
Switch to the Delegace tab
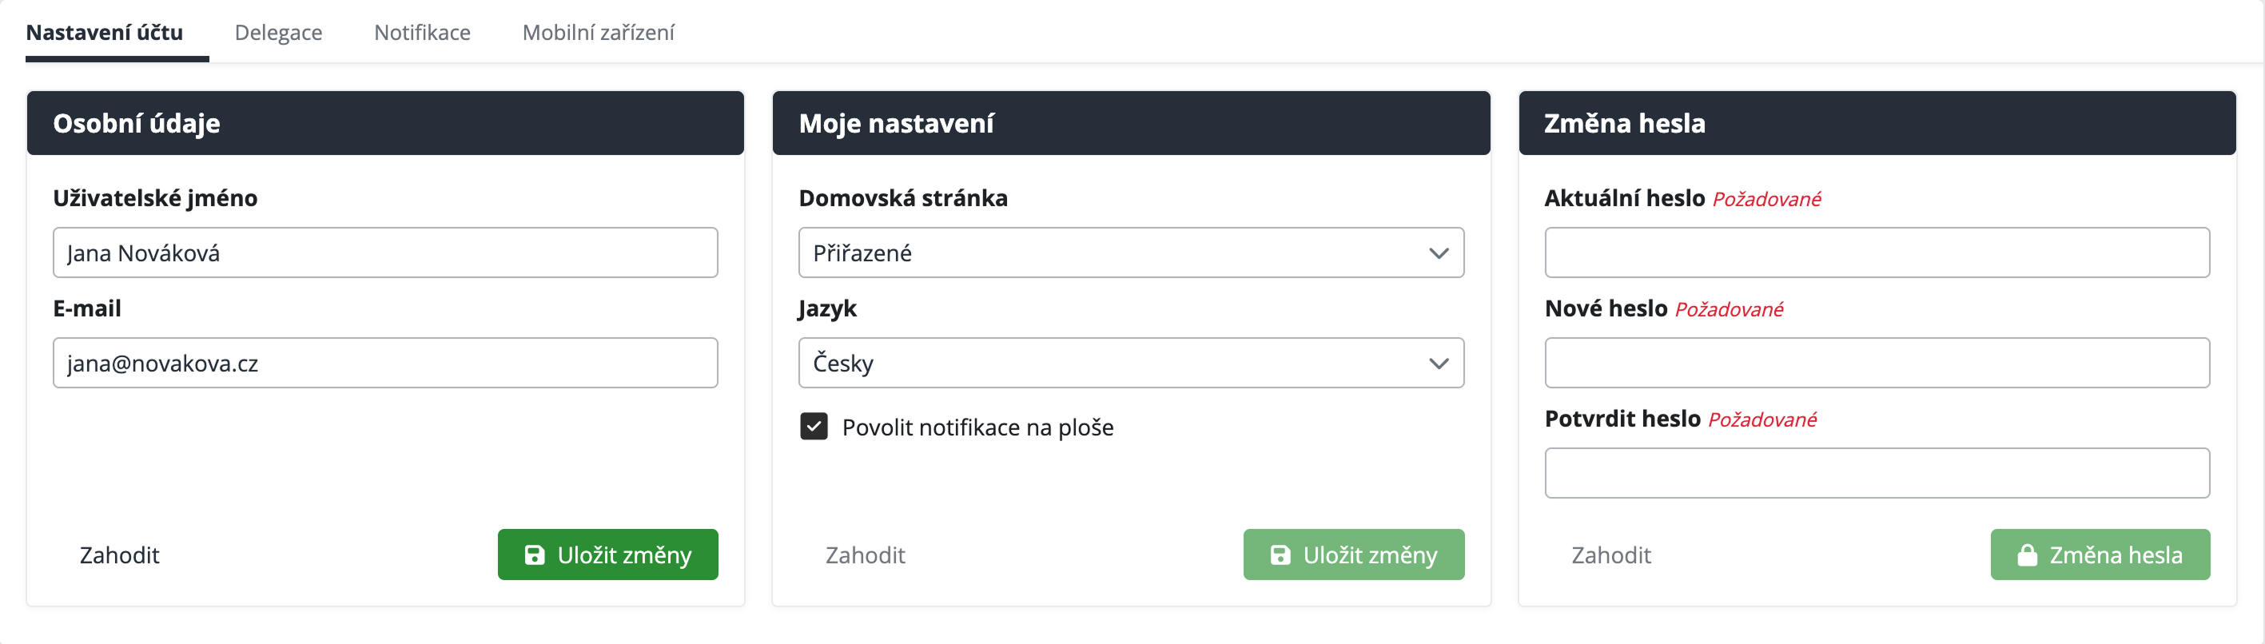(278, 33)
